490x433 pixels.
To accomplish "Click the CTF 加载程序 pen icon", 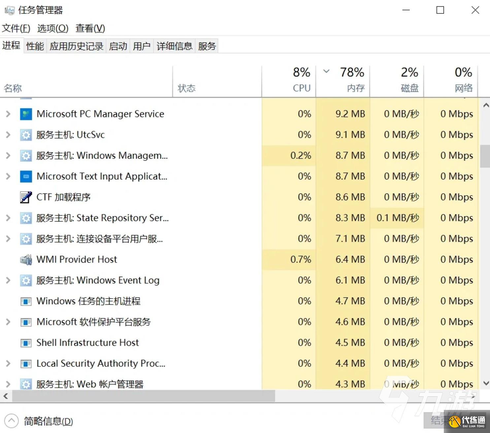I will pyautogui.click(x=26, y=197).
